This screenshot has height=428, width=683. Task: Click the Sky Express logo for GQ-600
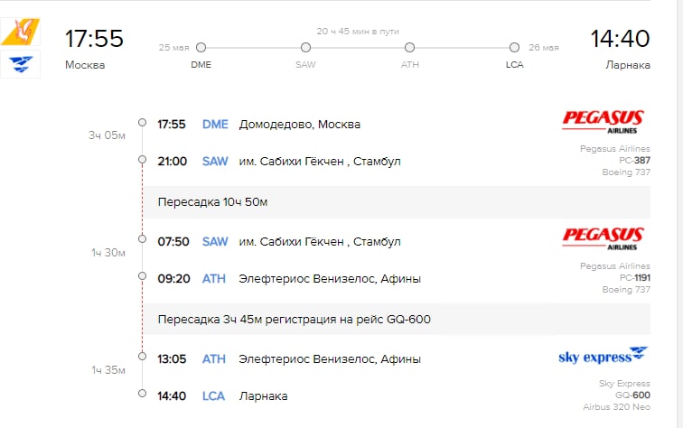[x=603, y=356]
